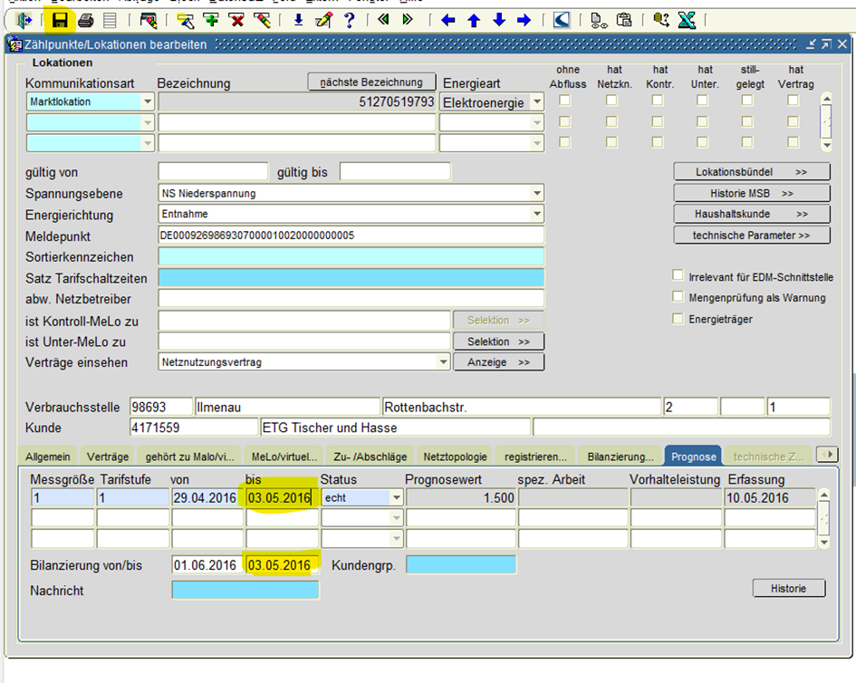The image size is (856, 683).
Task: Check the Energieträger checkbox
Action: point(678,319)
